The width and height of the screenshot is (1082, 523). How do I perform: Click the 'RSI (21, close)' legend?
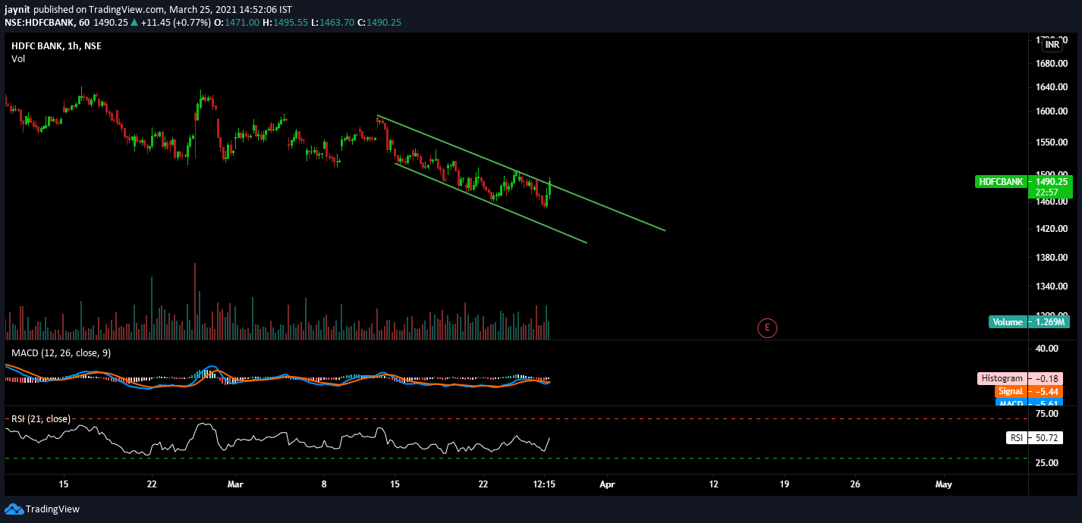click(41, 418)
